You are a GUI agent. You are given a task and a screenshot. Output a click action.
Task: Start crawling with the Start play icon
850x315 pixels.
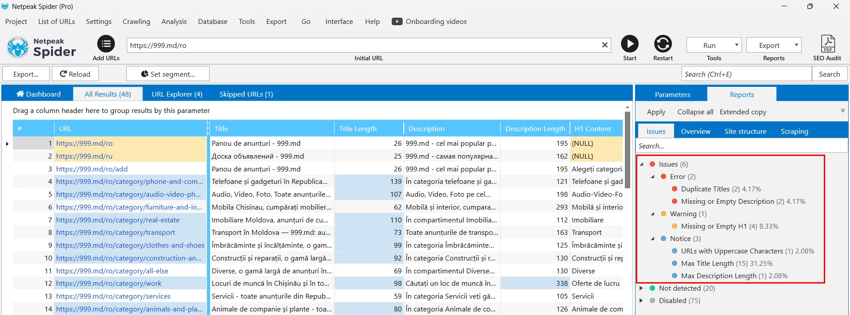click(x=630, y=44)
